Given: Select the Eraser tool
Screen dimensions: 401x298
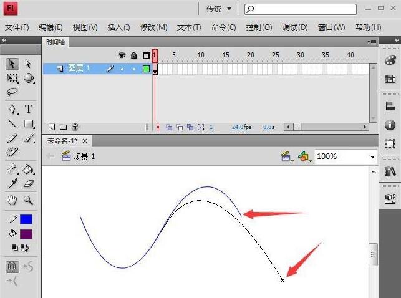Looking at the screenshot, I should coord(29,184).
